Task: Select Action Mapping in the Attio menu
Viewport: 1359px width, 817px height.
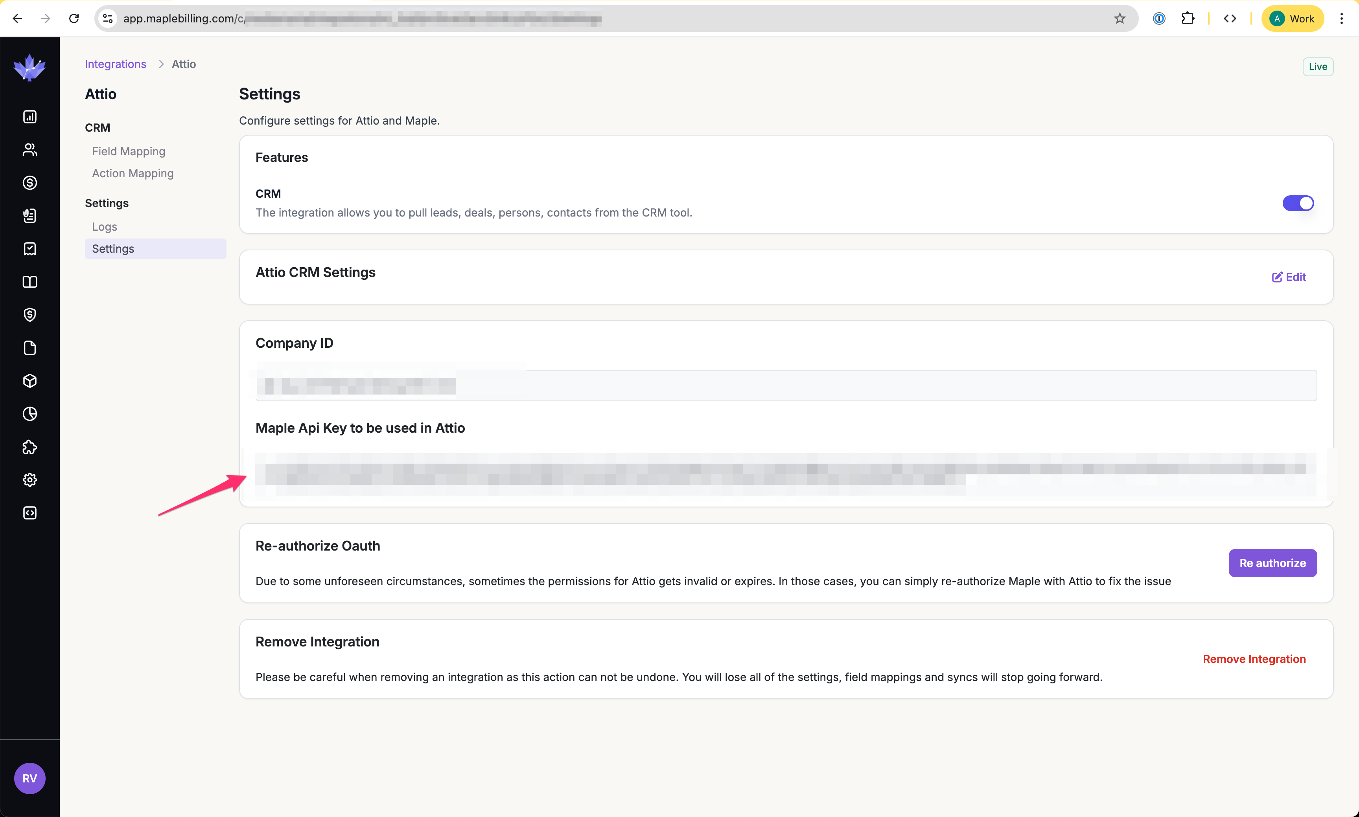Action: coord(132,173)
